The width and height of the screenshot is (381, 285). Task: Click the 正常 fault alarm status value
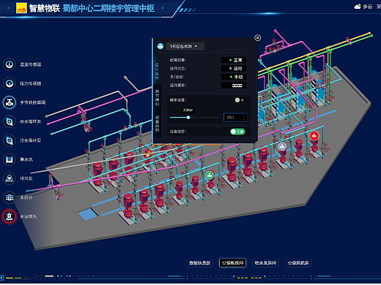click(234, 60)
